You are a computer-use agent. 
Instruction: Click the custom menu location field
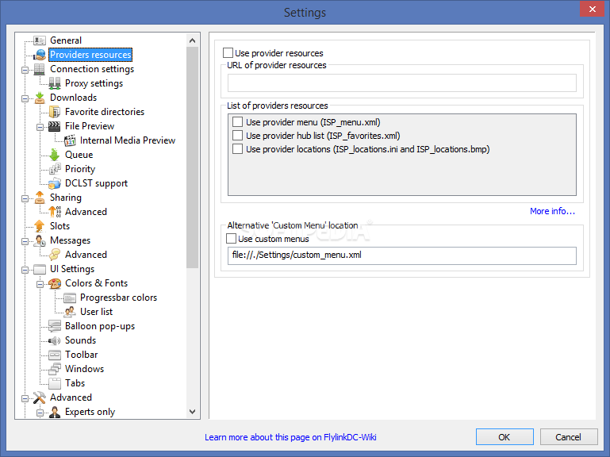tap(402, 255)
